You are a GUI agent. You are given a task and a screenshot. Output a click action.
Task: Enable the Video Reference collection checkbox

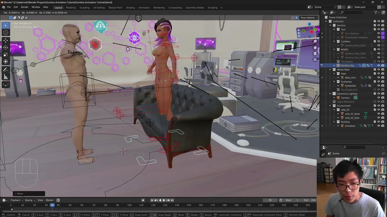point(375,102)
